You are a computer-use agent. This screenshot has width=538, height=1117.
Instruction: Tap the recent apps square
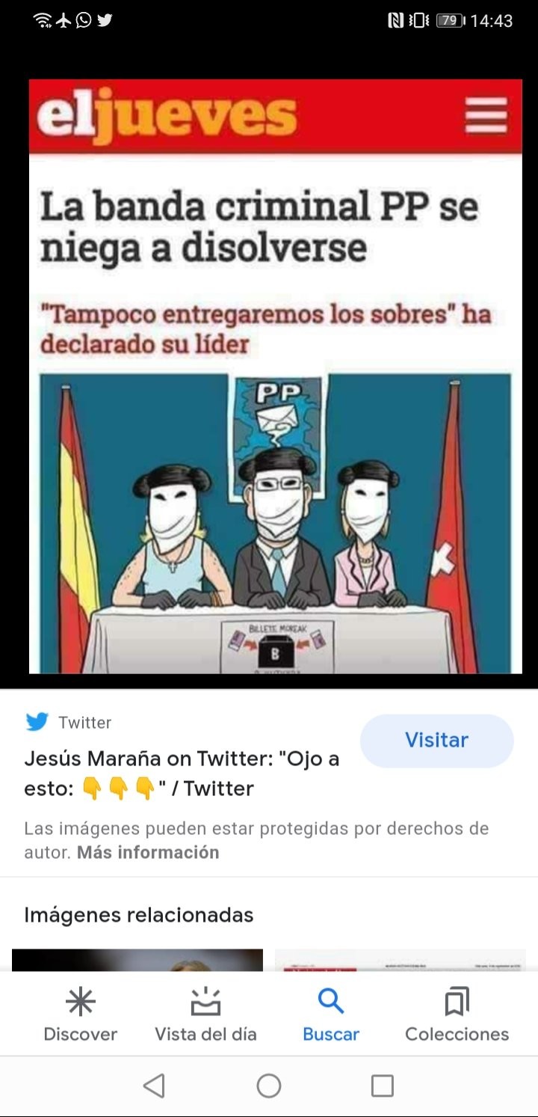point(383,1086)
